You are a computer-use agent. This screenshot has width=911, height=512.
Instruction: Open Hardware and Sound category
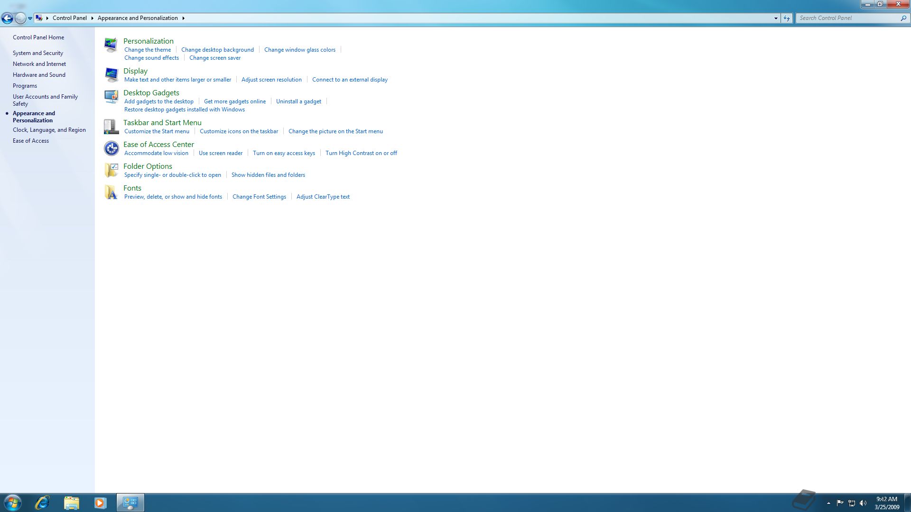coord(39,75)
